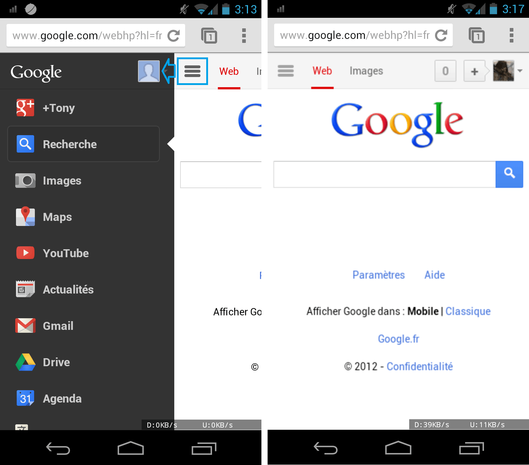
Task: Focus the Google search input field
Action: pos(384,174)
